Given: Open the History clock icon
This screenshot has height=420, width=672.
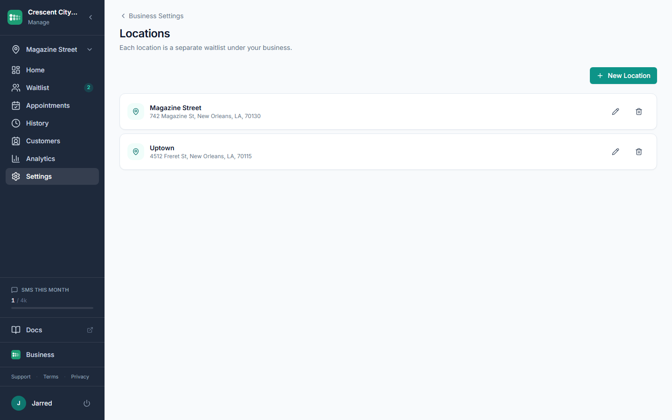Looking at the screenshot, I should (16, 123).
